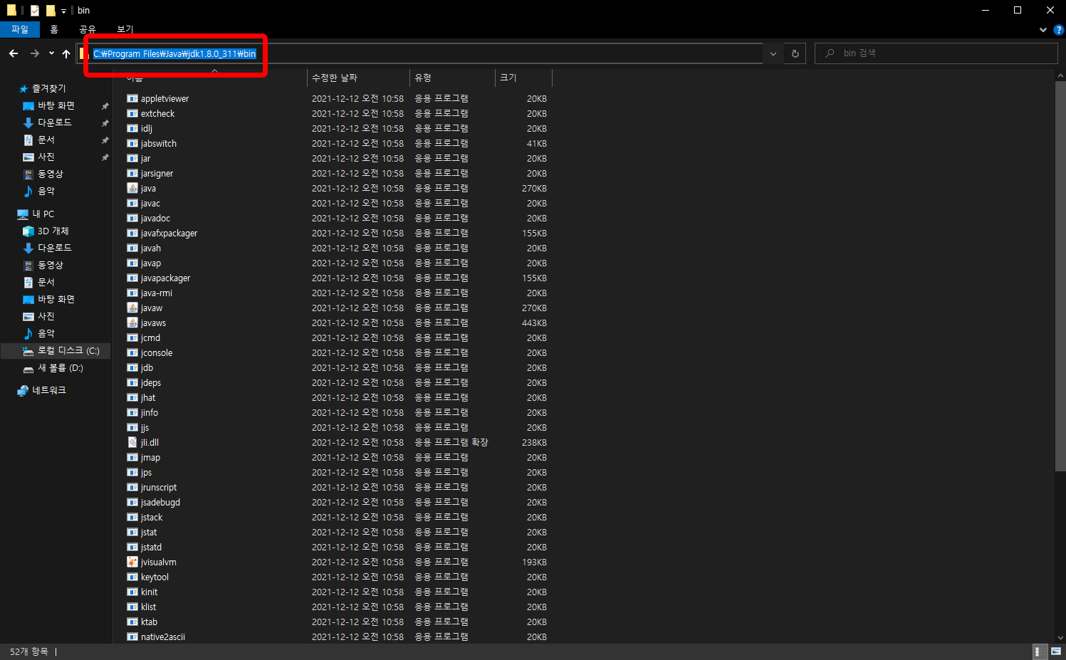The width and height of the screenshot is (1066, 660).
Task: Expand the ribbon with the chevron
Action: click(x=1043, y=30)
